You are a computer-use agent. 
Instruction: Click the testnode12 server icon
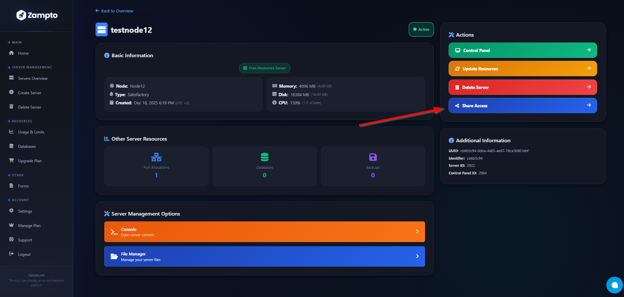tap(101, 29)
